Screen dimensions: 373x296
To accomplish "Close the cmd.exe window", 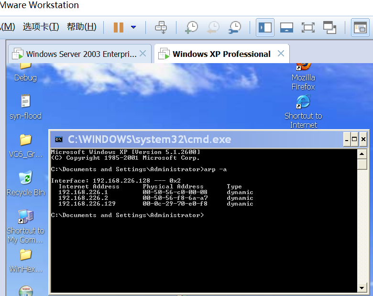I will coord(363,139).
